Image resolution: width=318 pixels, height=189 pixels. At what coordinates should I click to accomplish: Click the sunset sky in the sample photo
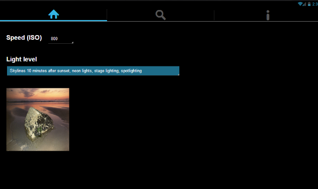point(38,94)
